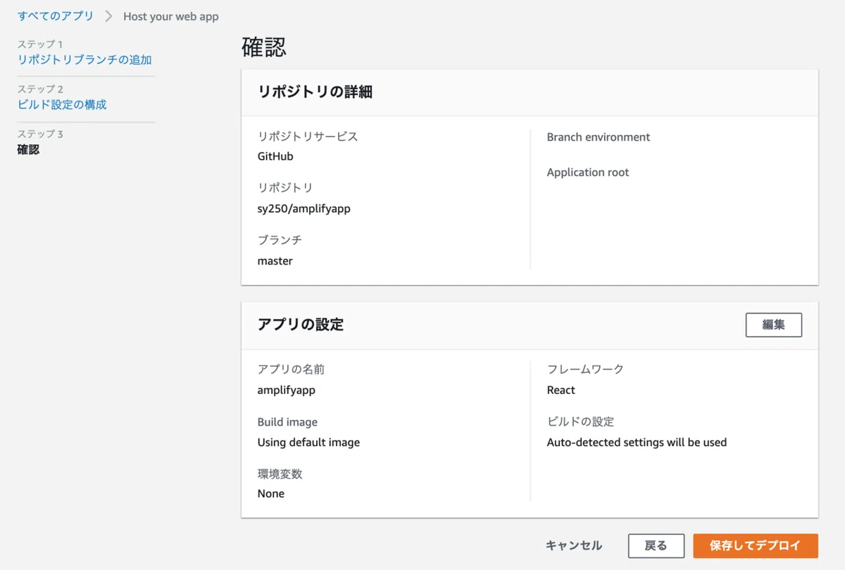Select the environment variables value None

click(x=271, y=493)
